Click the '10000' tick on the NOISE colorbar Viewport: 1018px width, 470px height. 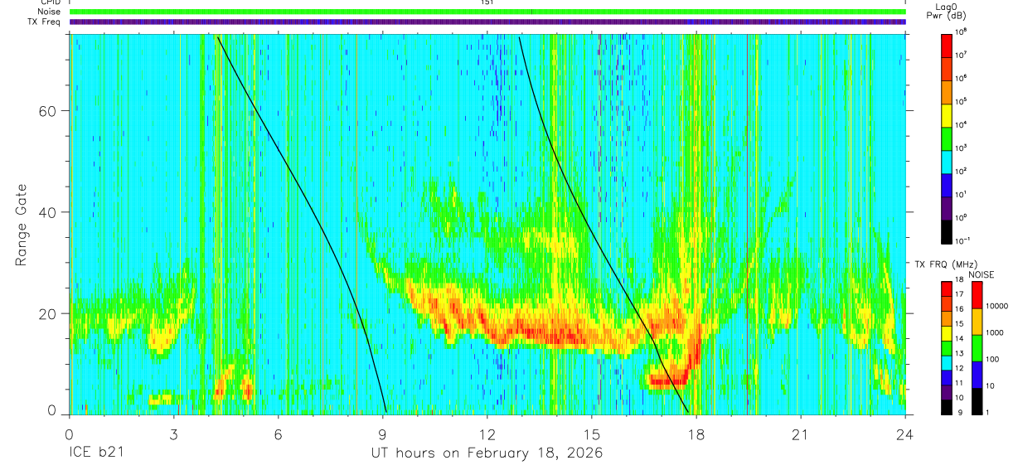998,307
